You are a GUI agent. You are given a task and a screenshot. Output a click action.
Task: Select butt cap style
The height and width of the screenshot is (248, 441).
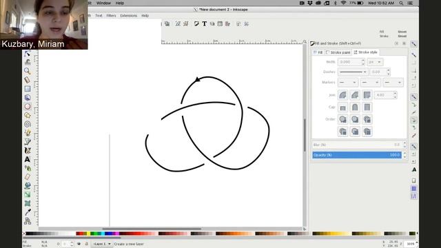pyautogui.click(x=343, y=107)
